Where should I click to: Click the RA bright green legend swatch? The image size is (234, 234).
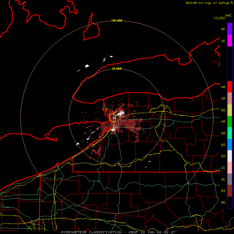tap(230, 133)
